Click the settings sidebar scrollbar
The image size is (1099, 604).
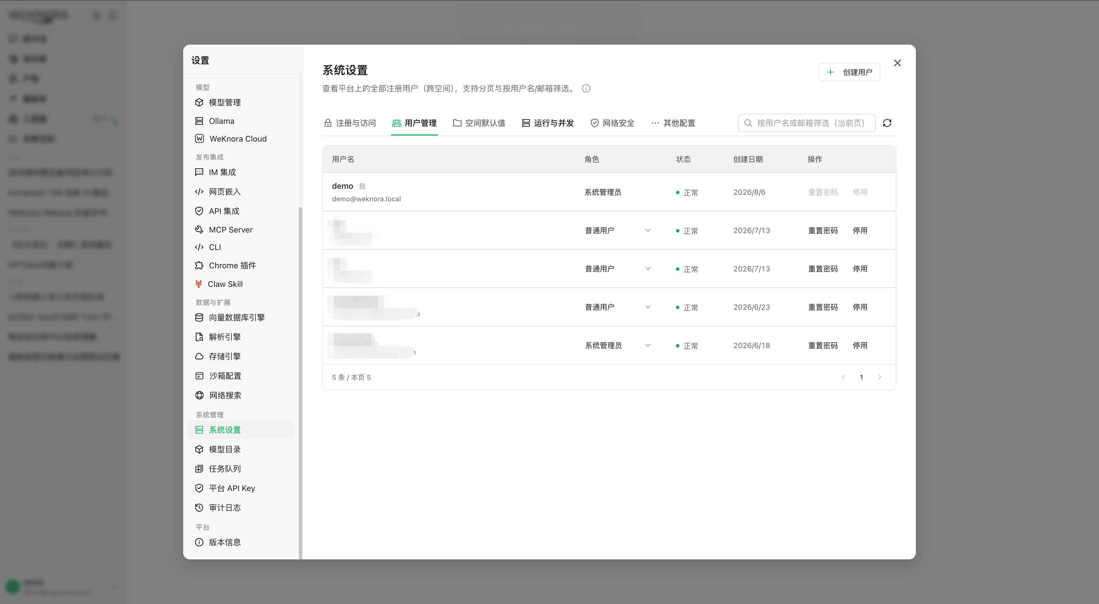click(300, 383)
